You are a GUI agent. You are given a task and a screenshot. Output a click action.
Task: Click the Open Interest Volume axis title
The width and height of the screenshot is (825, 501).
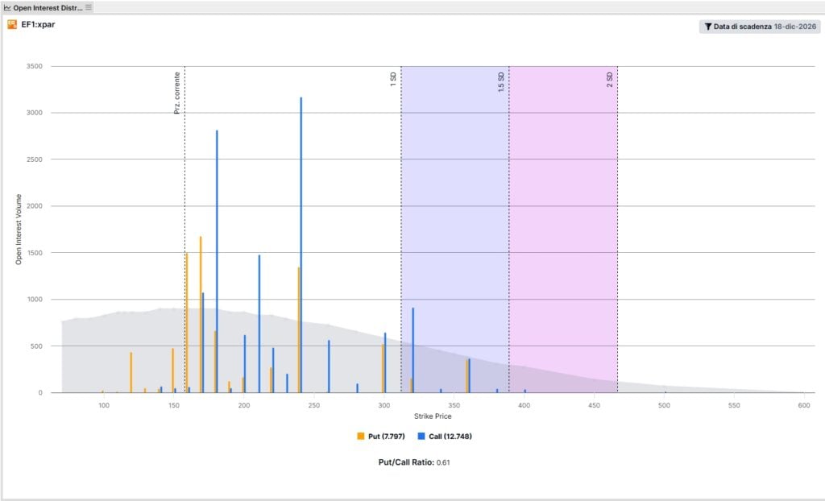tap(19, 230)
